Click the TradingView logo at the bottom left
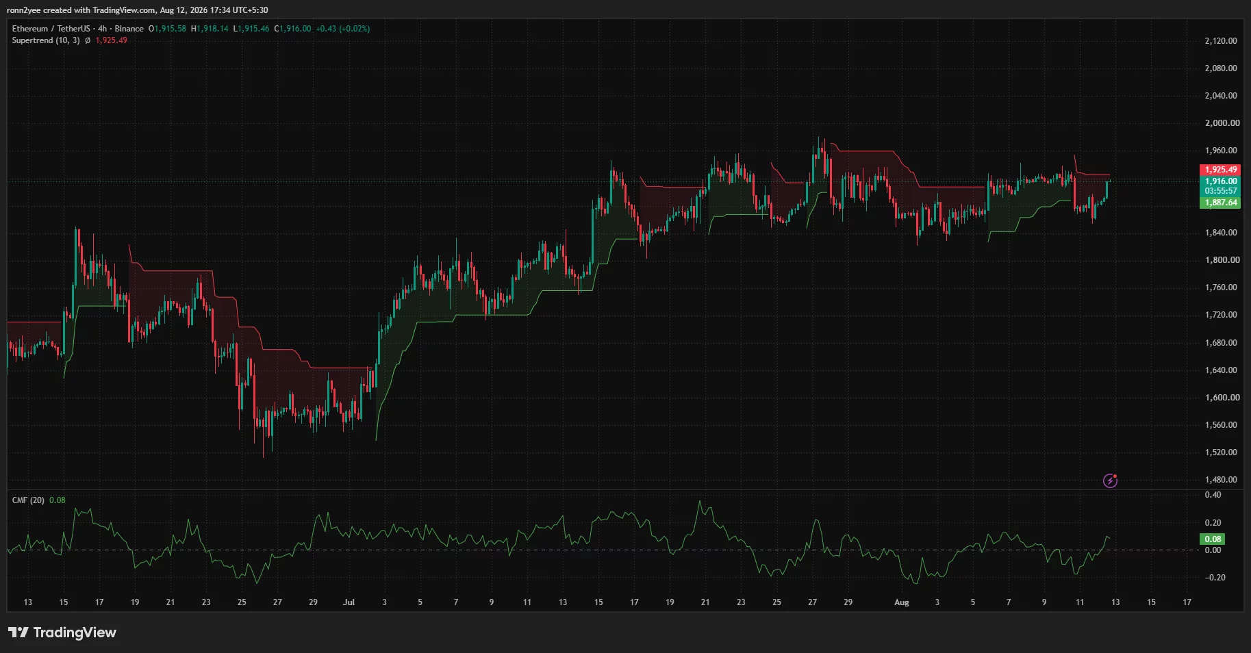1251x653 pixels. click(x=62, y=632)
